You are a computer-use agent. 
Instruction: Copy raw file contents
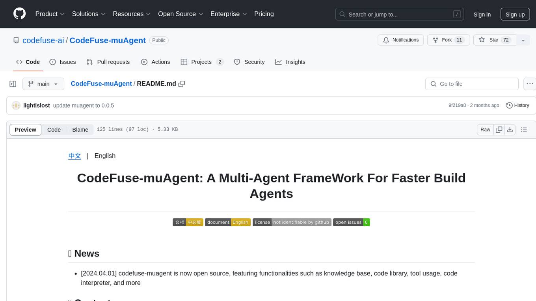[499, 130]
